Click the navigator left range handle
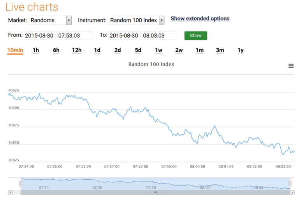Image resolution: width=299 pixels, height=198 pixels. click(21, 184)
